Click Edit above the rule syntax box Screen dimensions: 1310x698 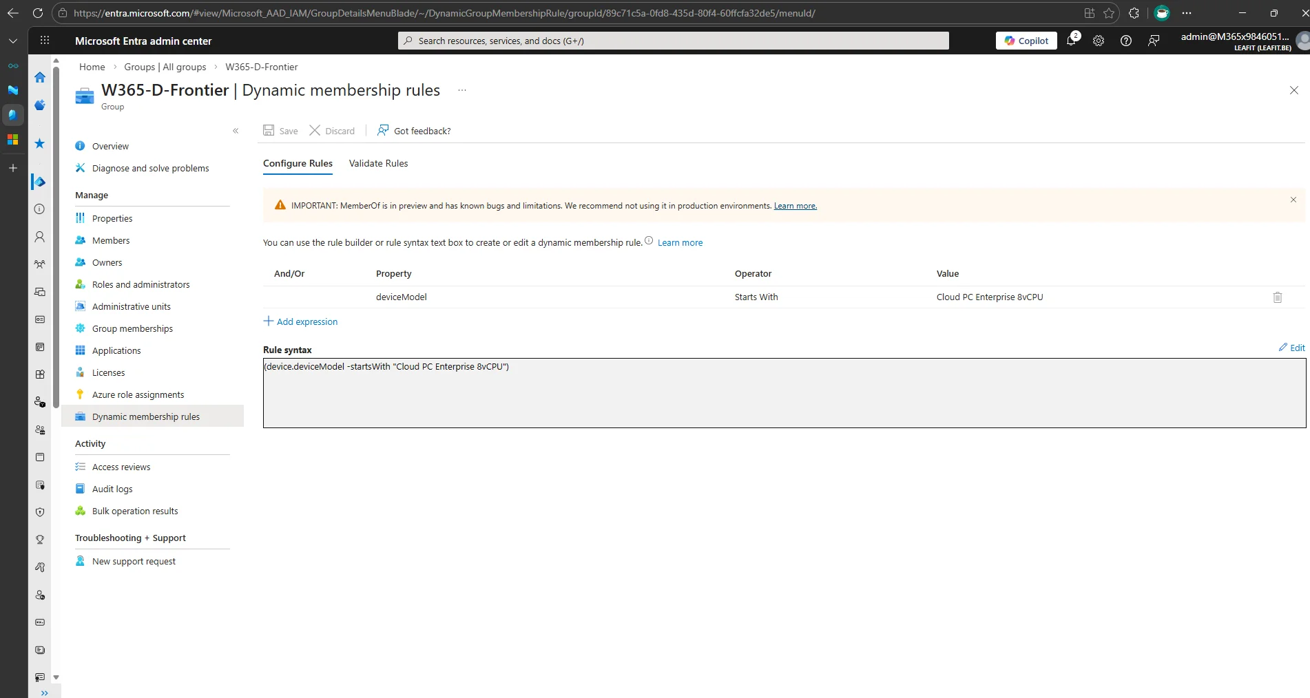point(1292,348)
